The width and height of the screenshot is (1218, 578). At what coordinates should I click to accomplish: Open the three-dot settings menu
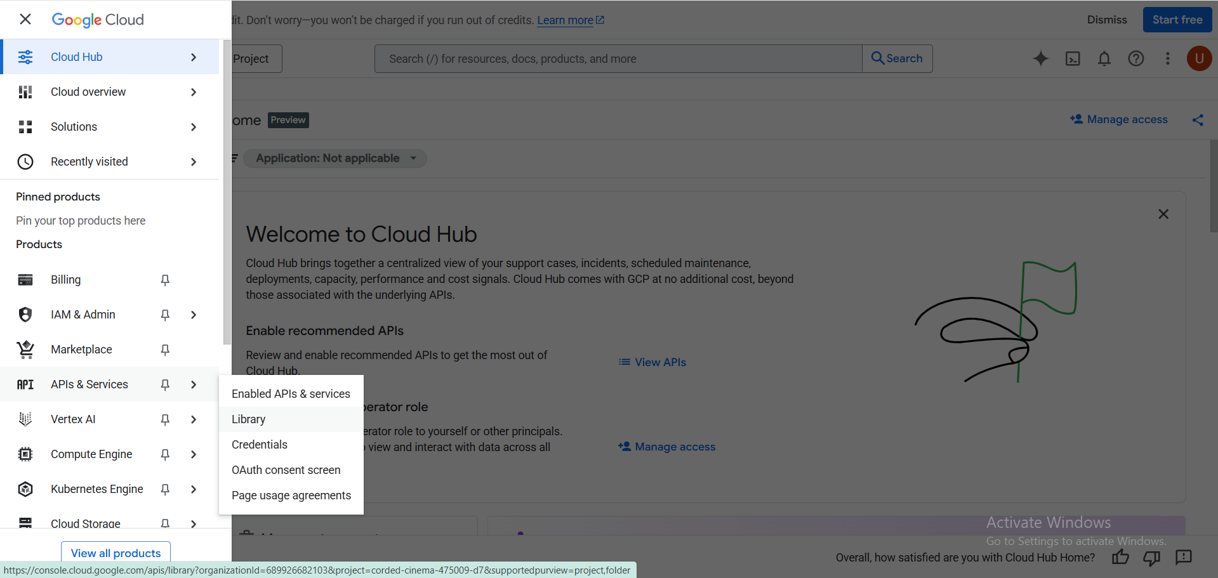(x=1167, y=58)
